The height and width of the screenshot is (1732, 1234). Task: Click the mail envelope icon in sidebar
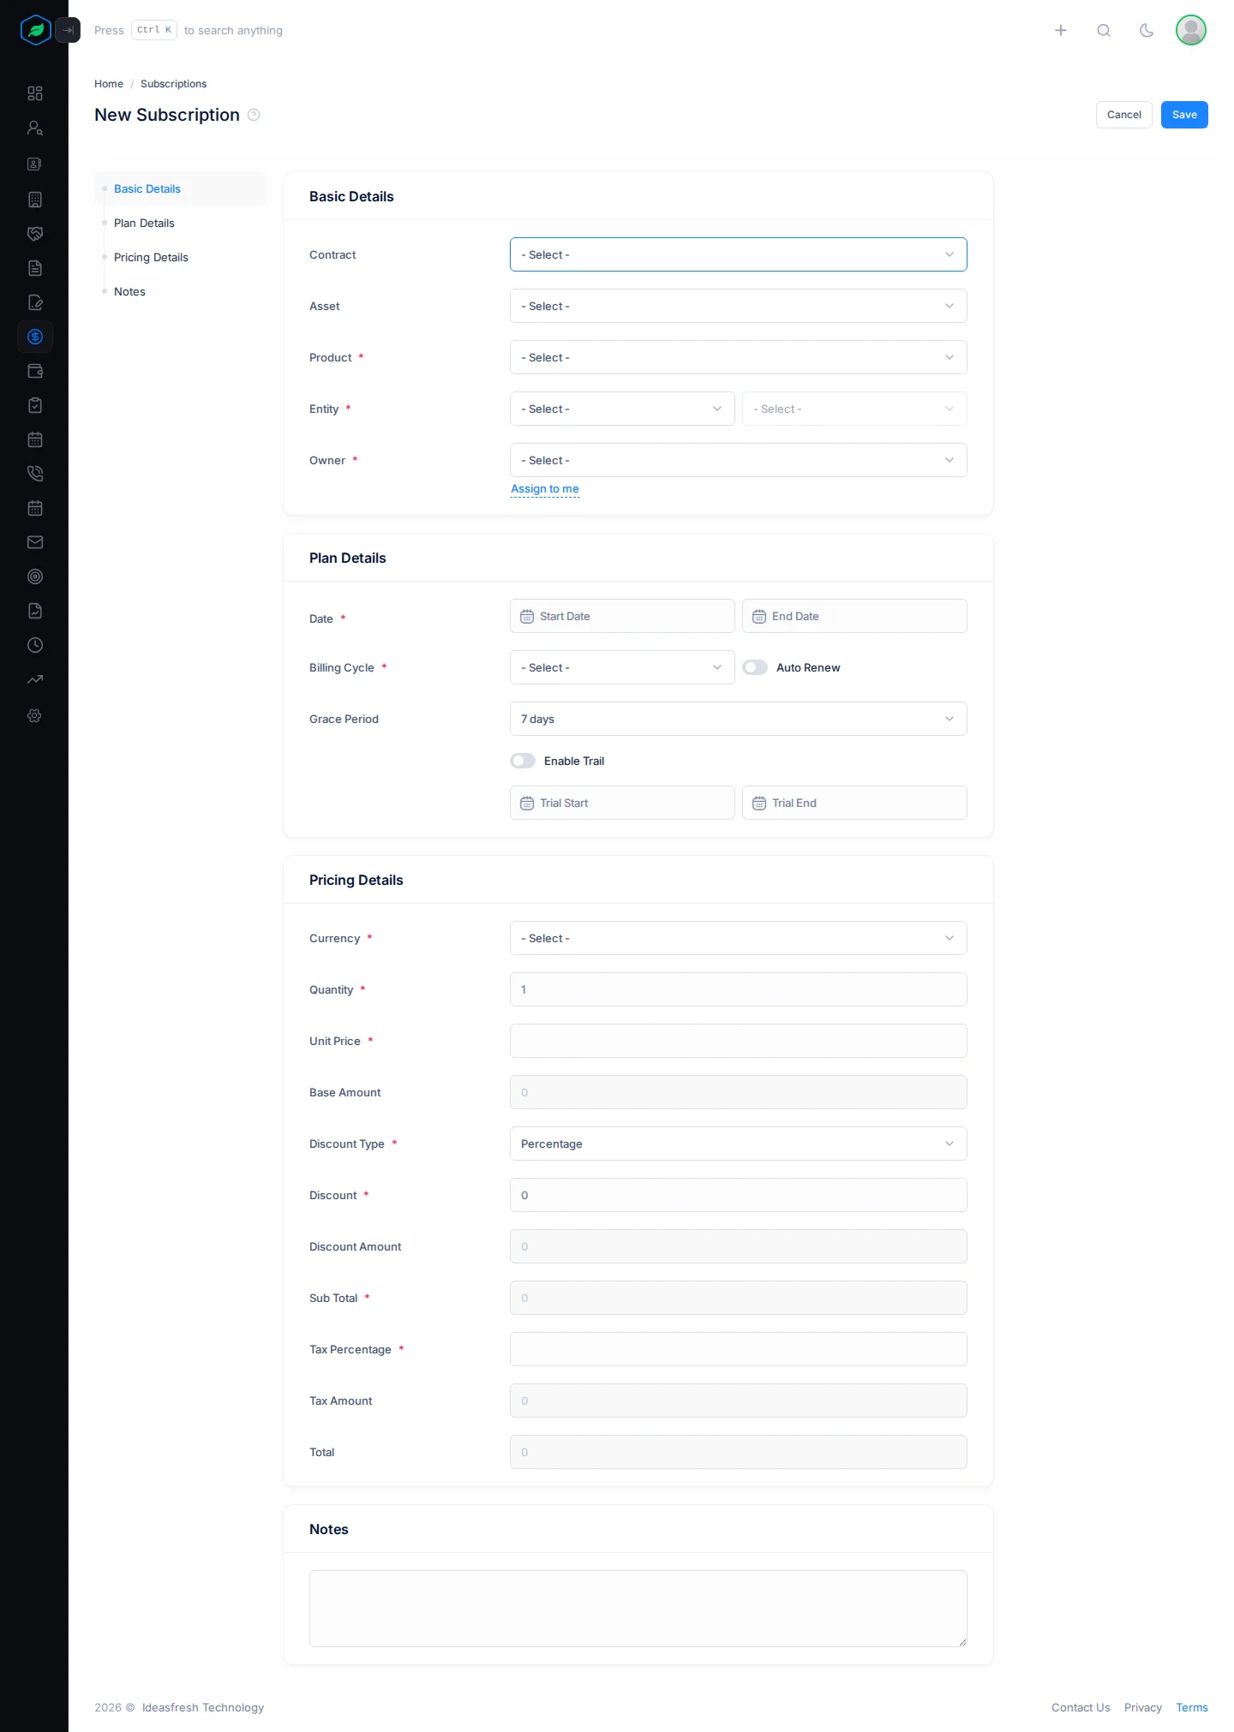(x=35, y=542)
